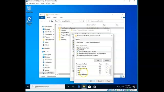164x92 pixels.
Task: Switch to details view button
Action: [x=121, y=76]
